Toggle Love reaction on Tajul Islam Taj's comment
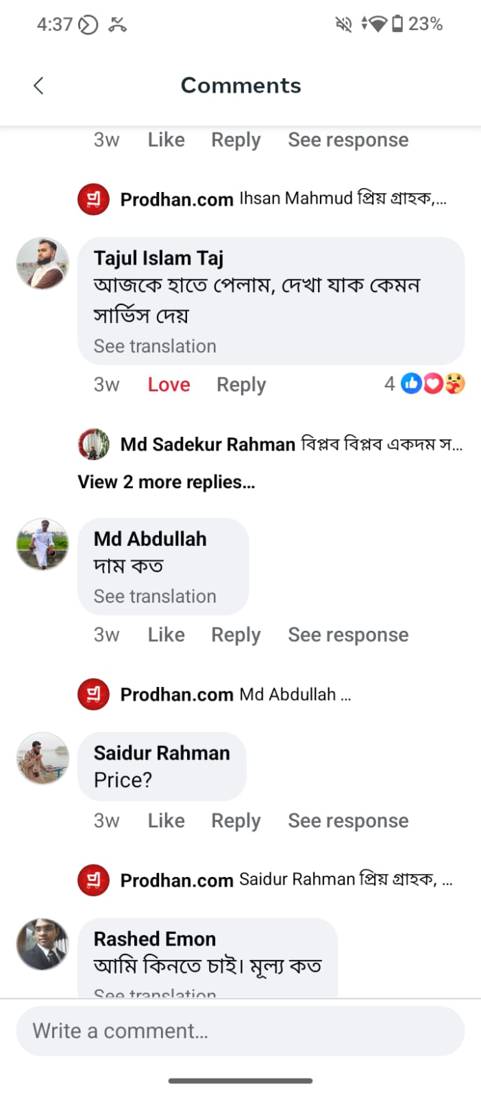Viewport: 481px width, 1097px height. tap(169, 385)
